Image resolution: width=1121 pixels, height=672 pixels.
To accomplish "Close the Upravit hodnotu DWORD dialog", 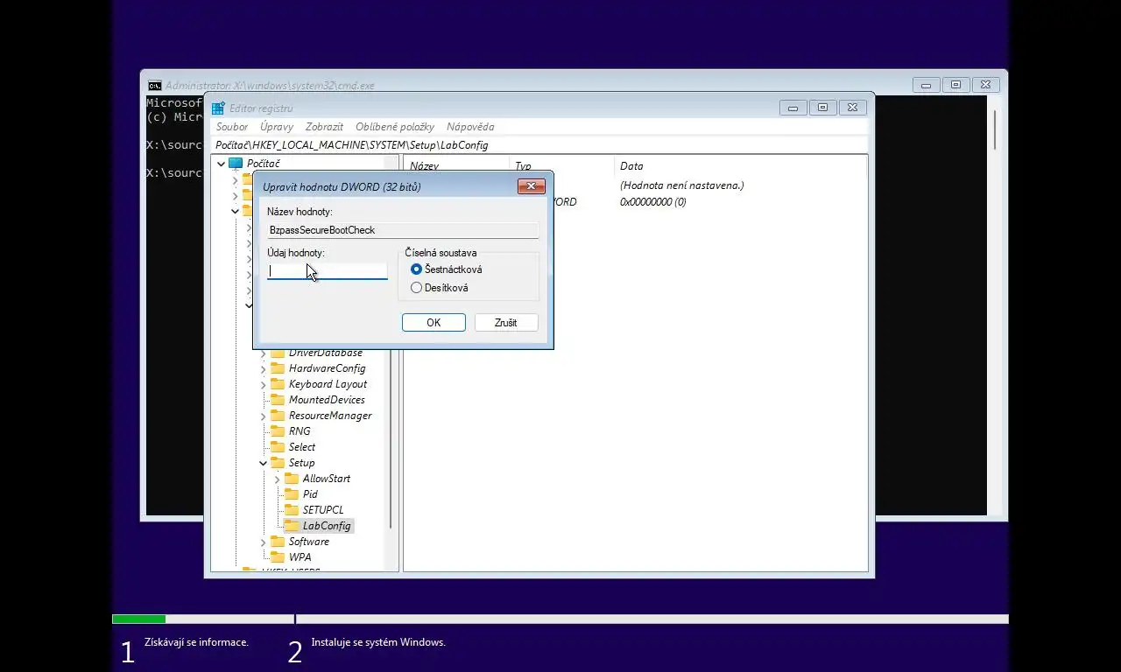I will 532,186.
